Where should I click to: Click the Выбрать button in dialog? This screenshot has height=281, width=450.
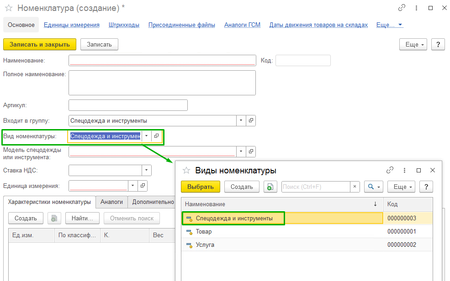(x=200, y=187)
